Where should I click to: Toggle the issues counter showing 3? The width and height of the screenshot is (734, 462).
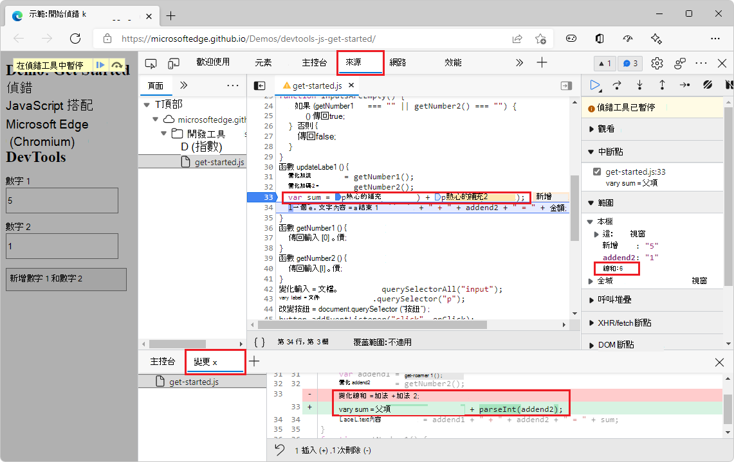coord(629,63)
